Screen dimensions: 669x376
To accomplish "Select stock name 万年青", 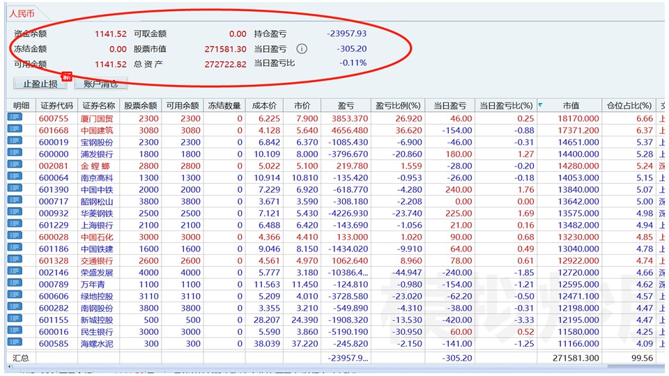I will pyautogui.click(x=93, y=284).
